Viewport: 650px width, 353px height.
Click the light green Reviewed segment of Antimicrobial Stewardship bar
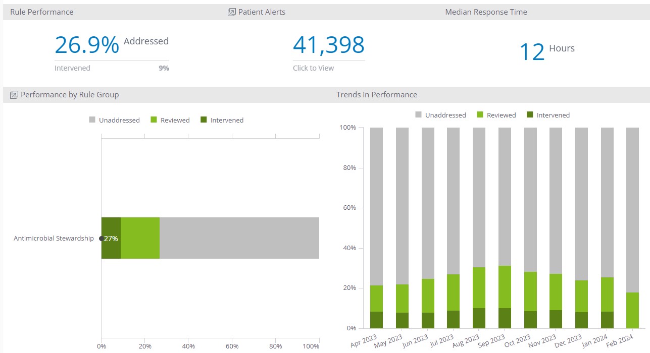click(x=140, y=238)
